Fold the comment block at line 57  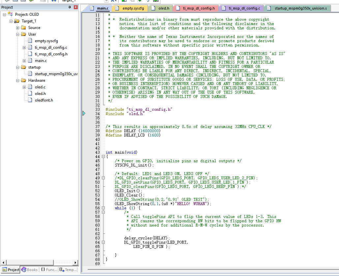(103, 212)
